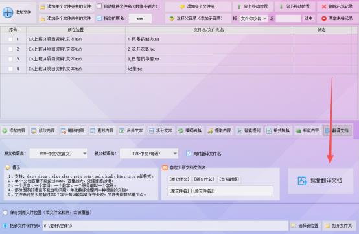359x234 pixels.
Task: Click the path cell in row 4
Action: pyautogui.click(x=76, y=69)
